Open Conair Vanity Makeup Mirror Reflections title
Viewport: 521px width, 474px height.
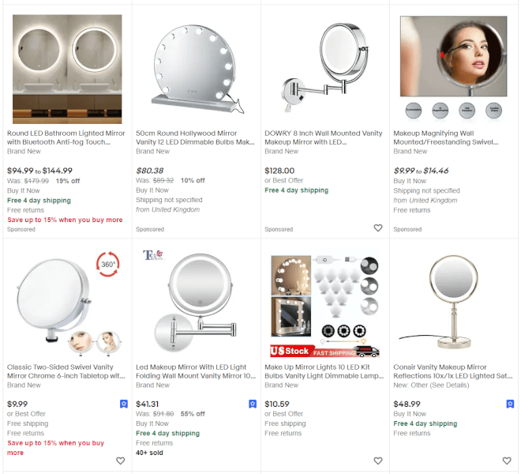click(452, 371)
